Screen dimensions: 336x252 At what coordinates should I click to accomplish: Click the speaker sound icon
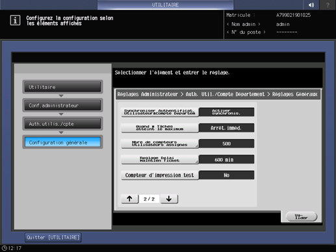[x=311, y=5]
